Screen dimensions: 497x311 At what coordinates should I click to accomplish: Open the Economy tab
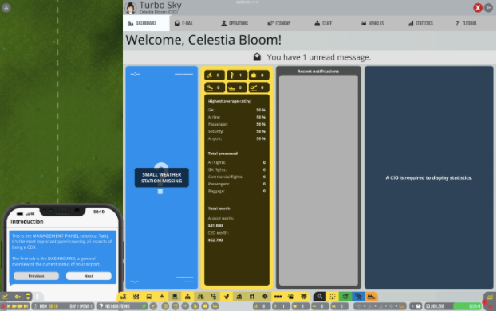click(279, 23)
